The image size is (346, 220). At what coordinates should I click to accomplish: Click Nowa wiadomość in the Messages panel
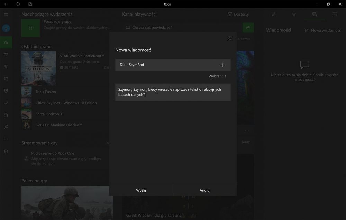[323, 30]
